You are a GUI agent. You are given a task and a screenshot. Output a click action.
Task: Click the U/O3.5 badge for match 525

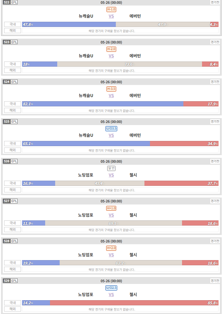[x=111, y=129]
